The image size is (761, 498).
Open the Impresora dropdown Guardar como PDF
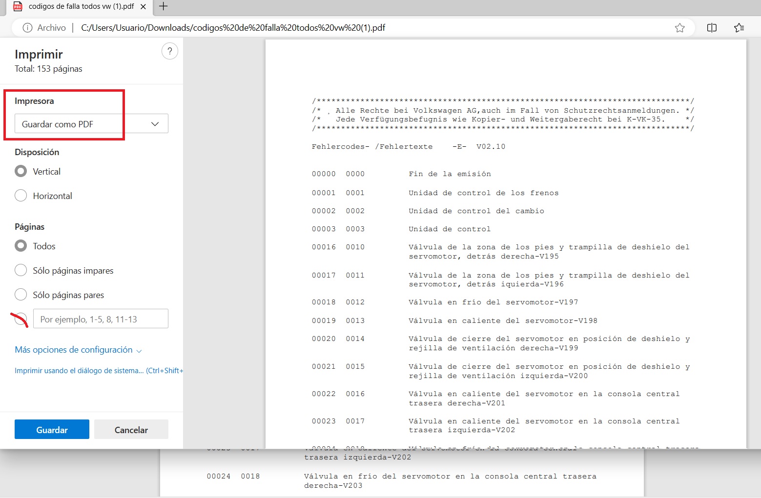pos(91,123)
